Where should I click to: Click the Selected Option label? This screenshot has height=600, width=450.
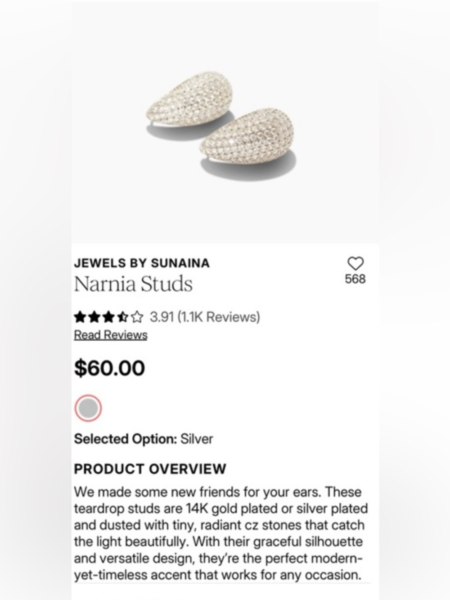click(x=126, y=439)
